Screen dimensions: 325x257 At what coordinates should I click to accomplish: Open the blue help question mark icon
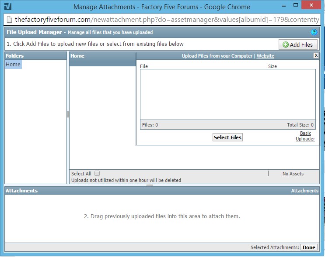tap(314, 32)
